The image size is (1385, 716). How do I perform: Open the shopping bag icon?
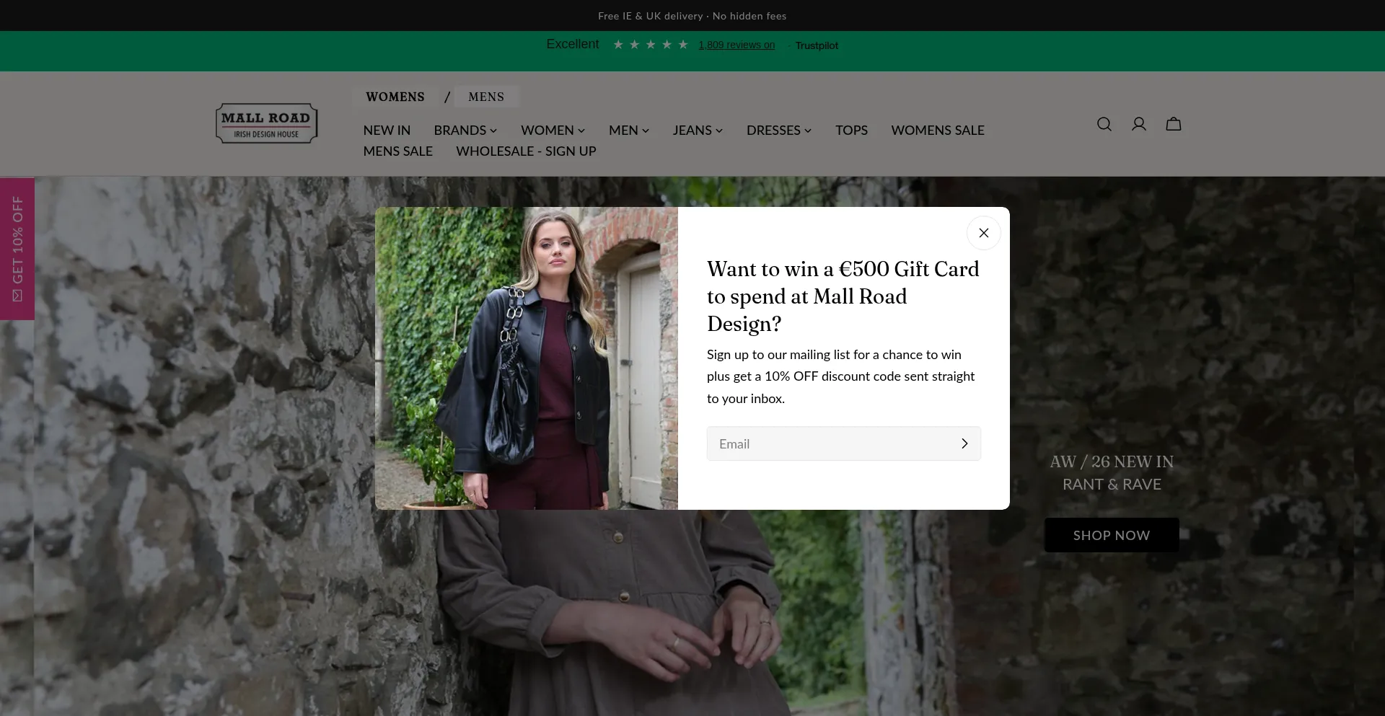click(x=1174, y=124)
